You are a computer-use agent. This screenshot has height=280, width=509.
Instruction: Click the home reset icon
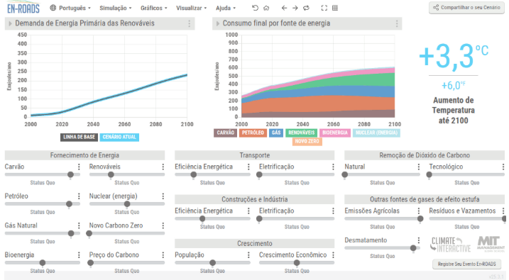(x=266, y=8)
